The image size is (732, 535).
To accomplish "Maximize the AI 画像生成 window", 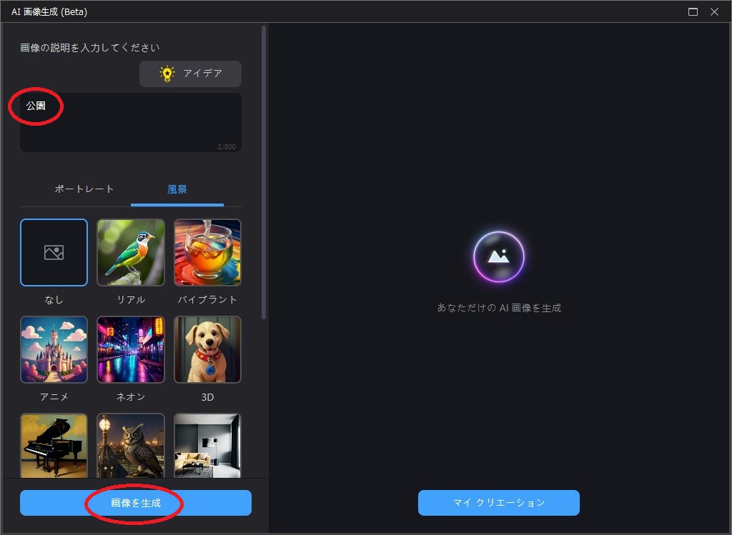I will pyautogui.click(x=693, y=11).
